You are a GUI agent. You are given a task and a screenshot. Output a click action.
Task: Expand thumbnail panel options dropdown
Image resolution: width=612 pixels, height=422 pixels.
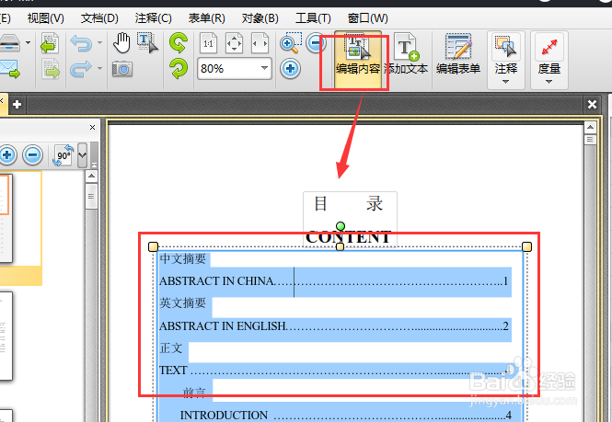coord(82,154)
